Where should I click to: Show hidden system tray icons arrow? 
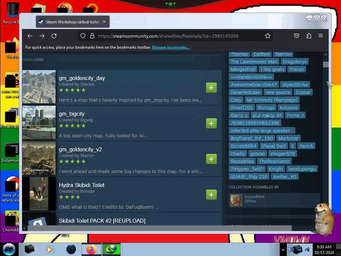point(283,249)
